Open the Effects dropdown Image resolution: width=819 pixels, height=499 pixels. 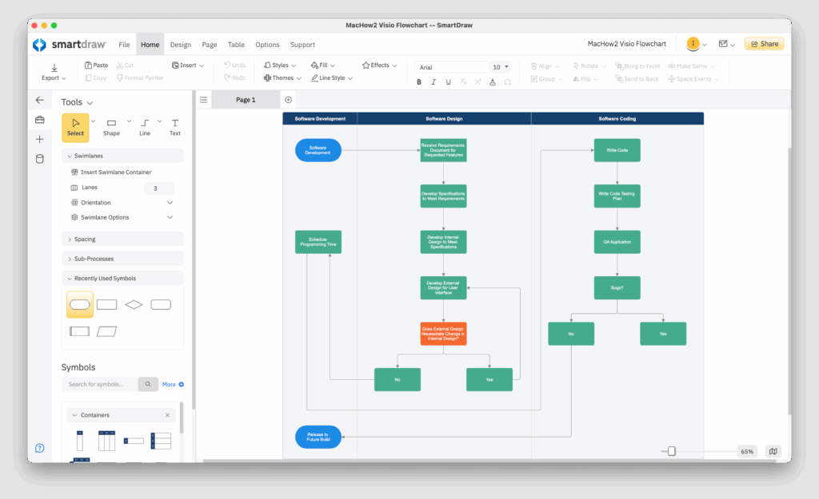point(380,65)
